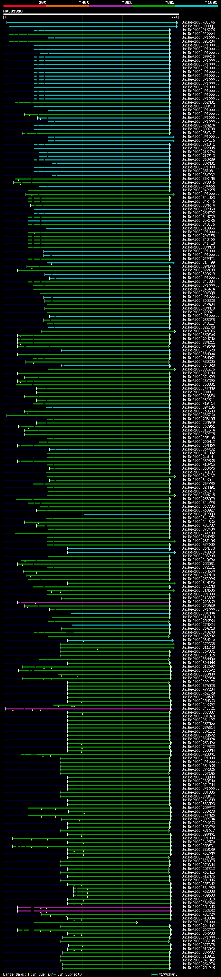The height and width of the screenshot is (977, 221).
Task: Select hit label UniRef100_B4QUK9
Action: click(x=198, y=552)
